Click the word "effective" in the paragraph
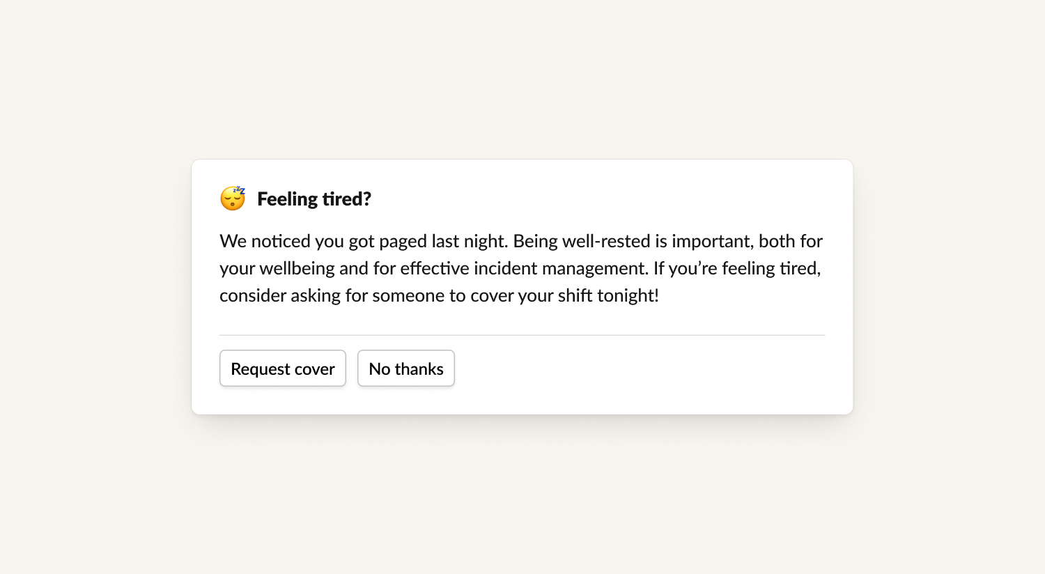Image resolution: width=1045 pixels, height=574 pixels. click(x=435, y=268)
